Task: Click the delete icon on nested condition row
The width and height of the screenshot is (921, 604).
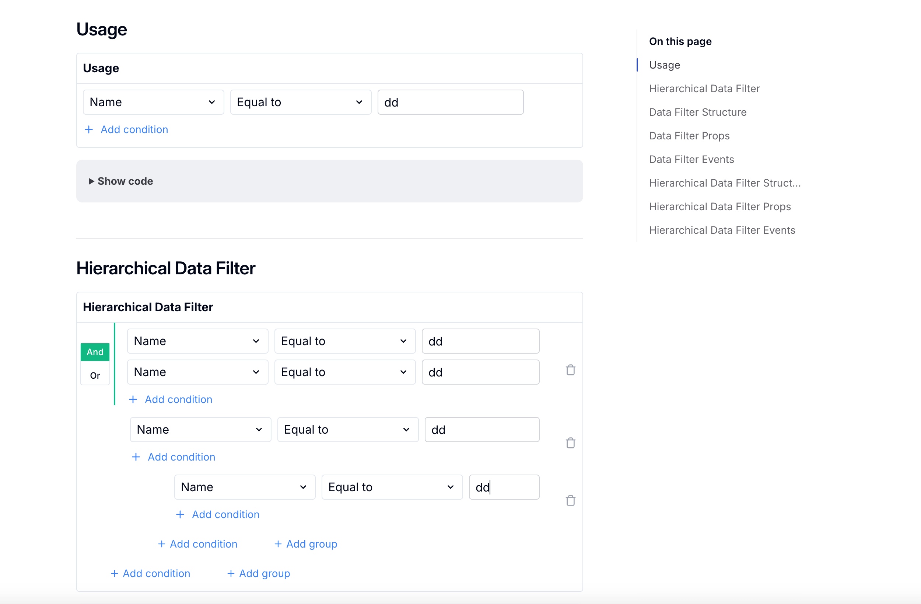Action: (x=572, y=501)
